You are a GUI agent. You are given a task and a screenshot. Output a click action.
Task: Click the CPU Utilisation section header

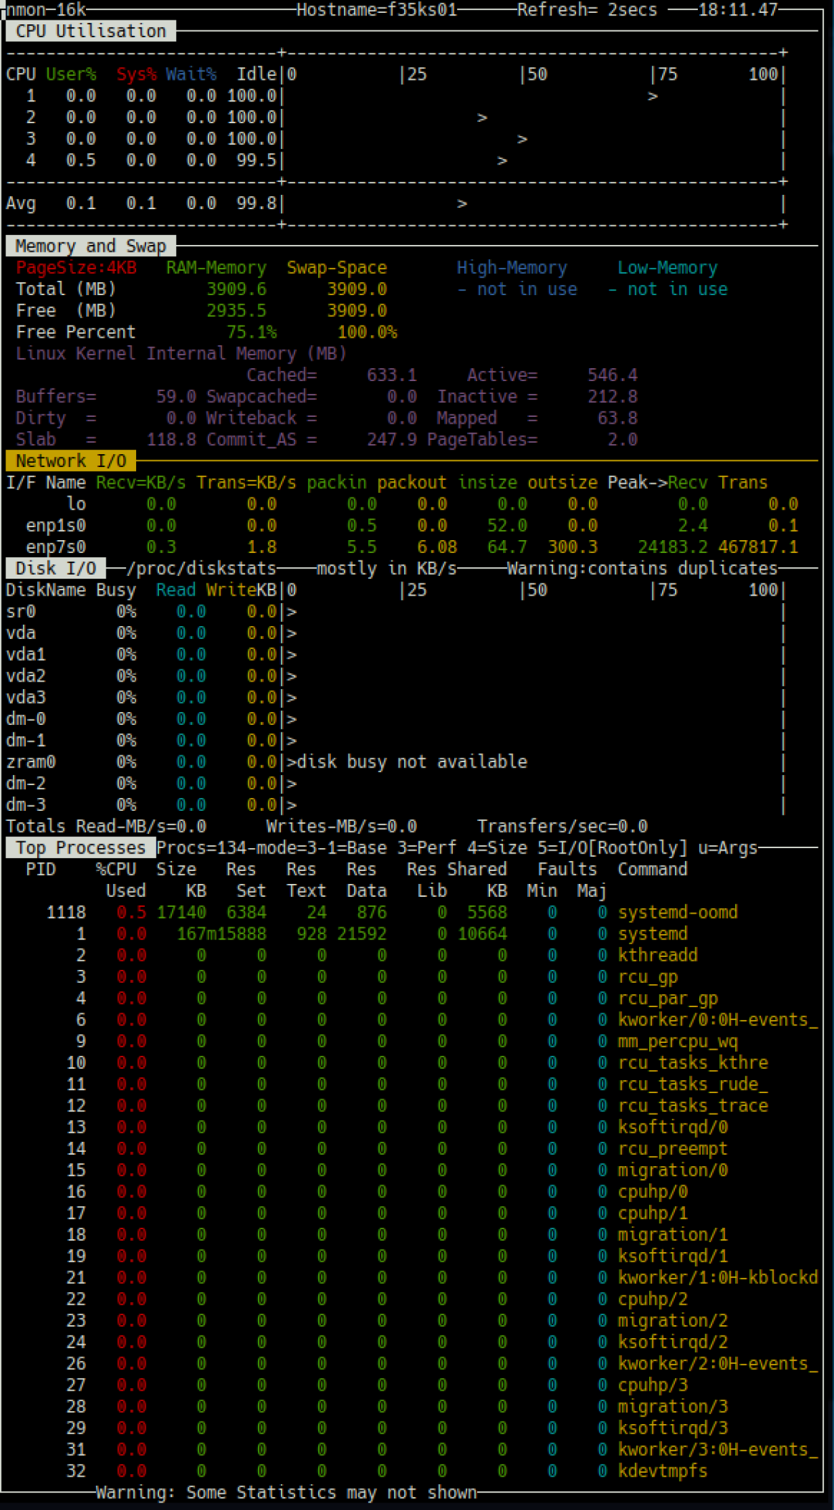coord(90,31)
